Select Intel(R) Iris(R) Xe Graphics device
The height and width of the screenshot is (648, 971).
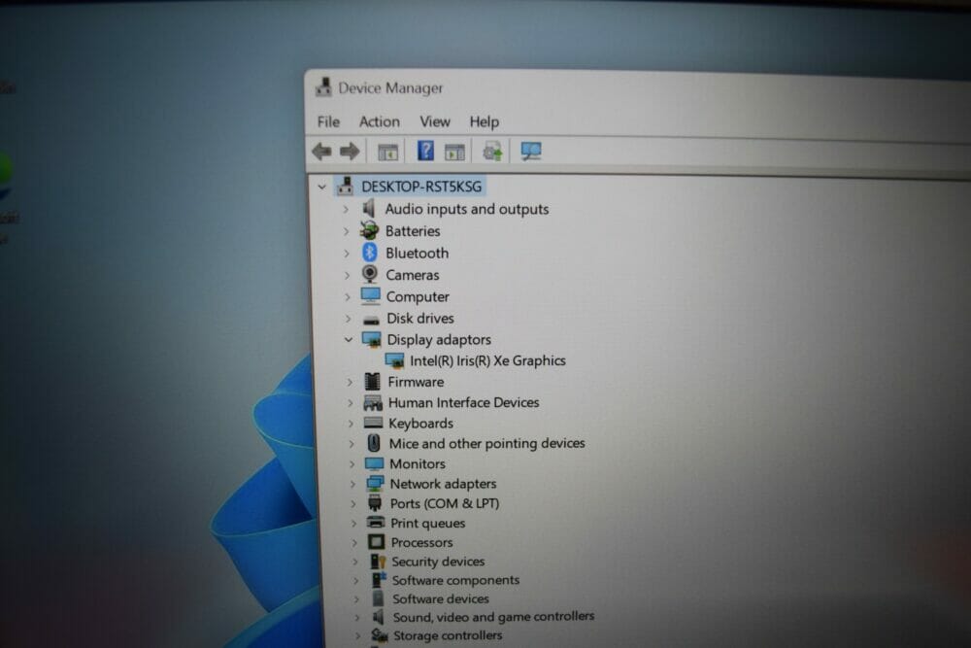[x=487, y=360]
